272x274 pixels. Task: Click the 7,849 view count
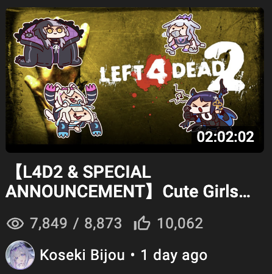[49, 223]
